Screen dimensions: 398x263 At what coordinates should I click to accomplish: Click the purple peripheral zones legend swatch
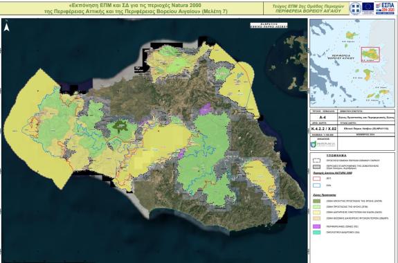coord(316,226)
